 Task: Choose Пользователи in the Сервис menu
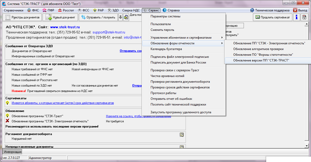pyautogui.click(x=184, y=24)
